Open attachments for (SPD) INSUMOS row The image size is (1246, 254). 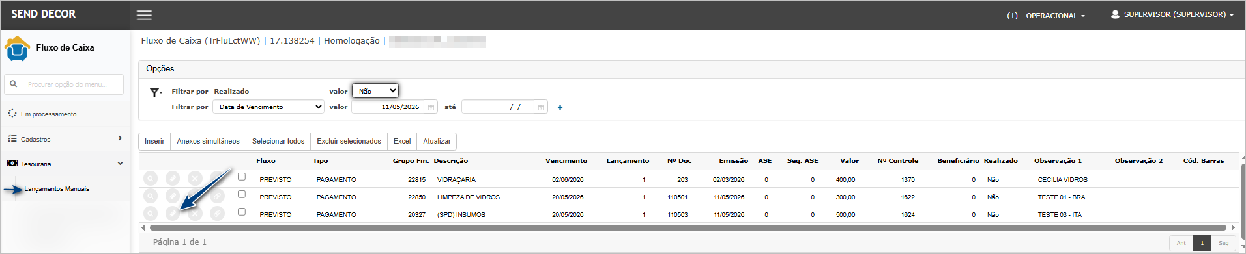tap(217, 213)
